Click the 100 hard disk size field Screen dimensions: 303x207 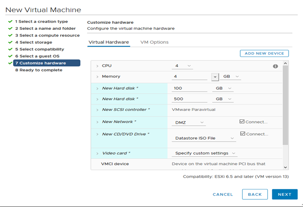(x=189, y=88)
